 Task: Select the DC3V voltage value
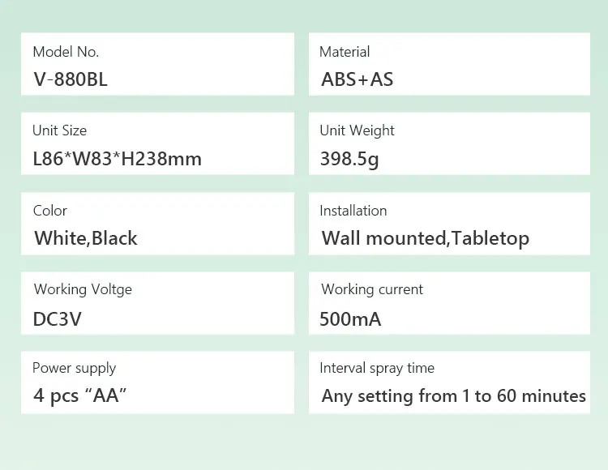point(57,318)
